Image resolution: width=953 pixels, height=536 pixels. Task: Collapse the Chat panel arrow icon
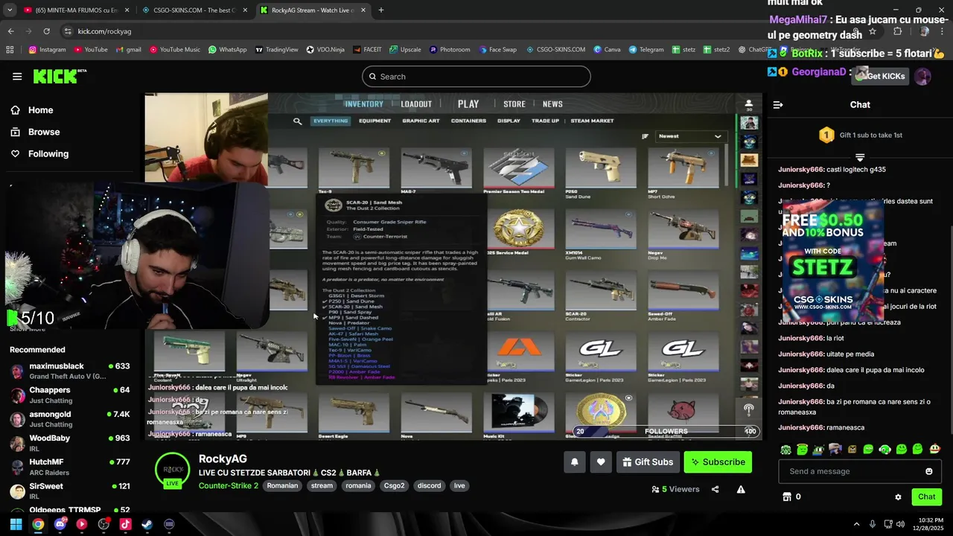[778, 105]
